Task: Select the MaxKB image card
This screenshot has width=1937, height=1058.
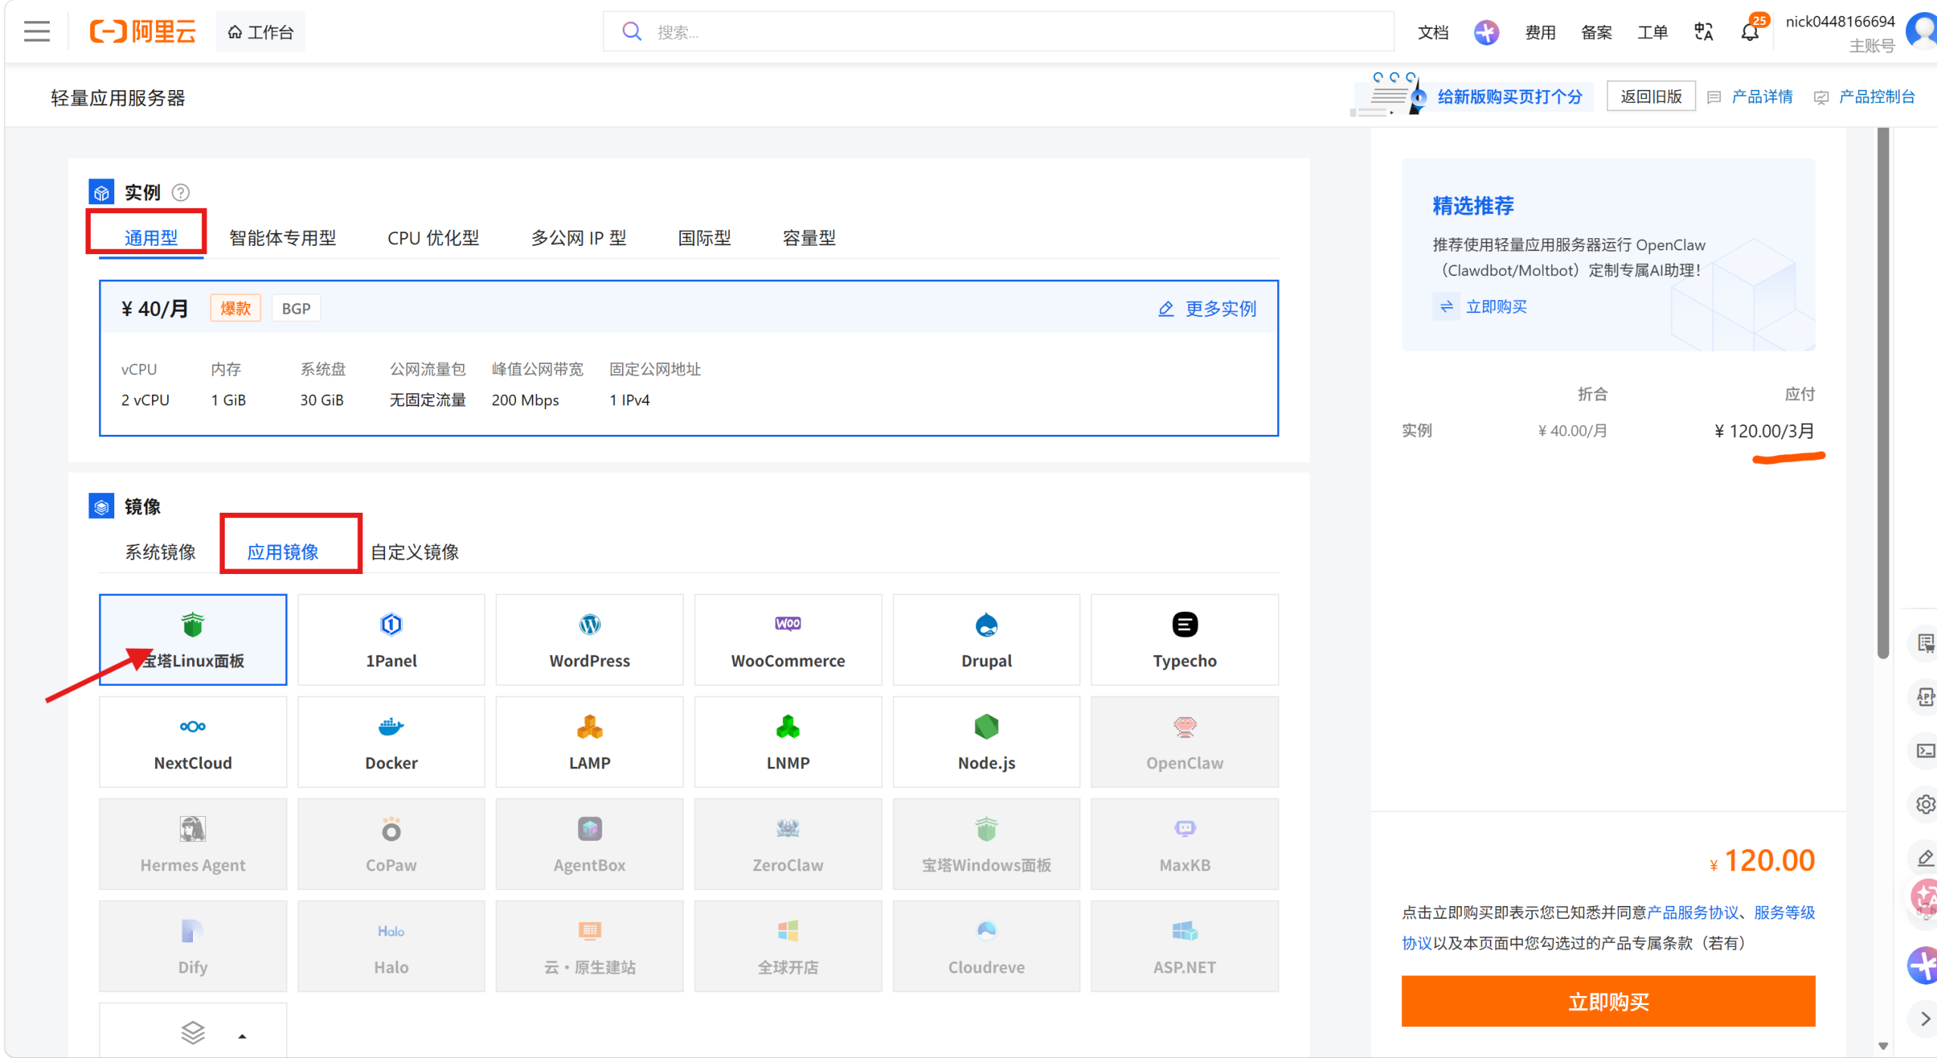Action: (x=1185, y=844)
